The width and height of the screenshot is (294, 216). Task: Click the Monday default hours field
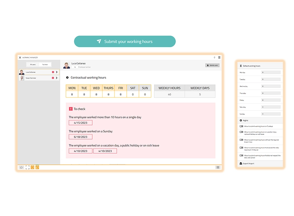271,72
